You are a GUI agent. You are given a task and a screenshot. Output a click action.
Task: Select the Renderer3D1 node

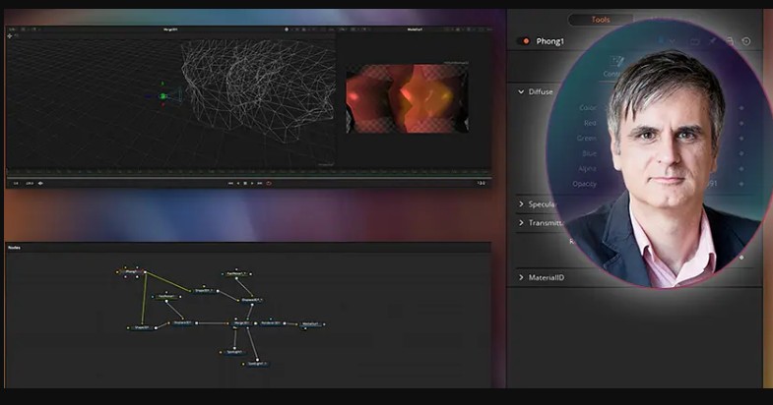(x=271, y=323)
